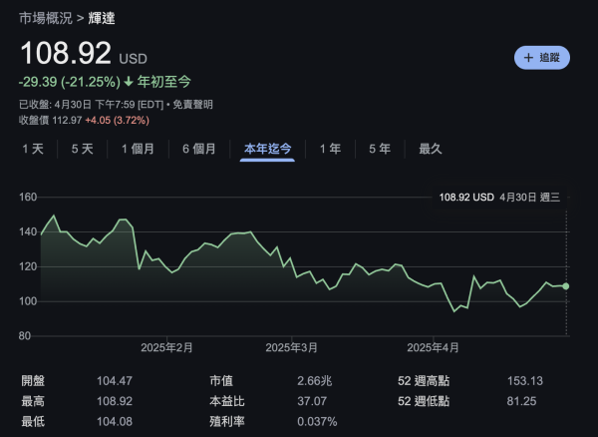
Task: Open the 免責聲明 disclaimer link
Action: click(x=192, y=105)
